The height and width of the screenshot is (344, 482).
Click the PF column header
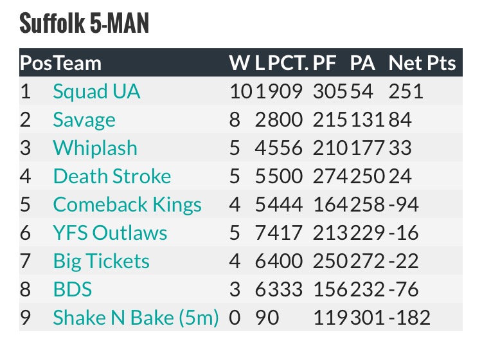(x=324, y=63)
